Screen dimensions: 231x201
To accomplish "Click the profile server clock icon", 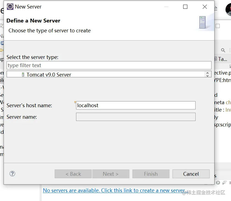I will pyautogui.click(x=224, y=182).
